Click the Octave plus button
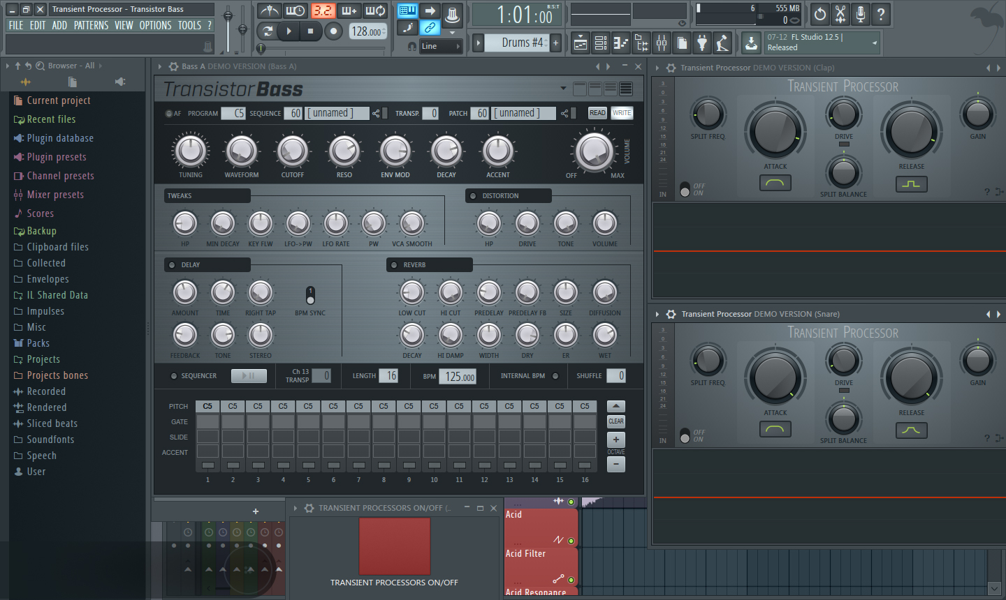 pos(616,440)
